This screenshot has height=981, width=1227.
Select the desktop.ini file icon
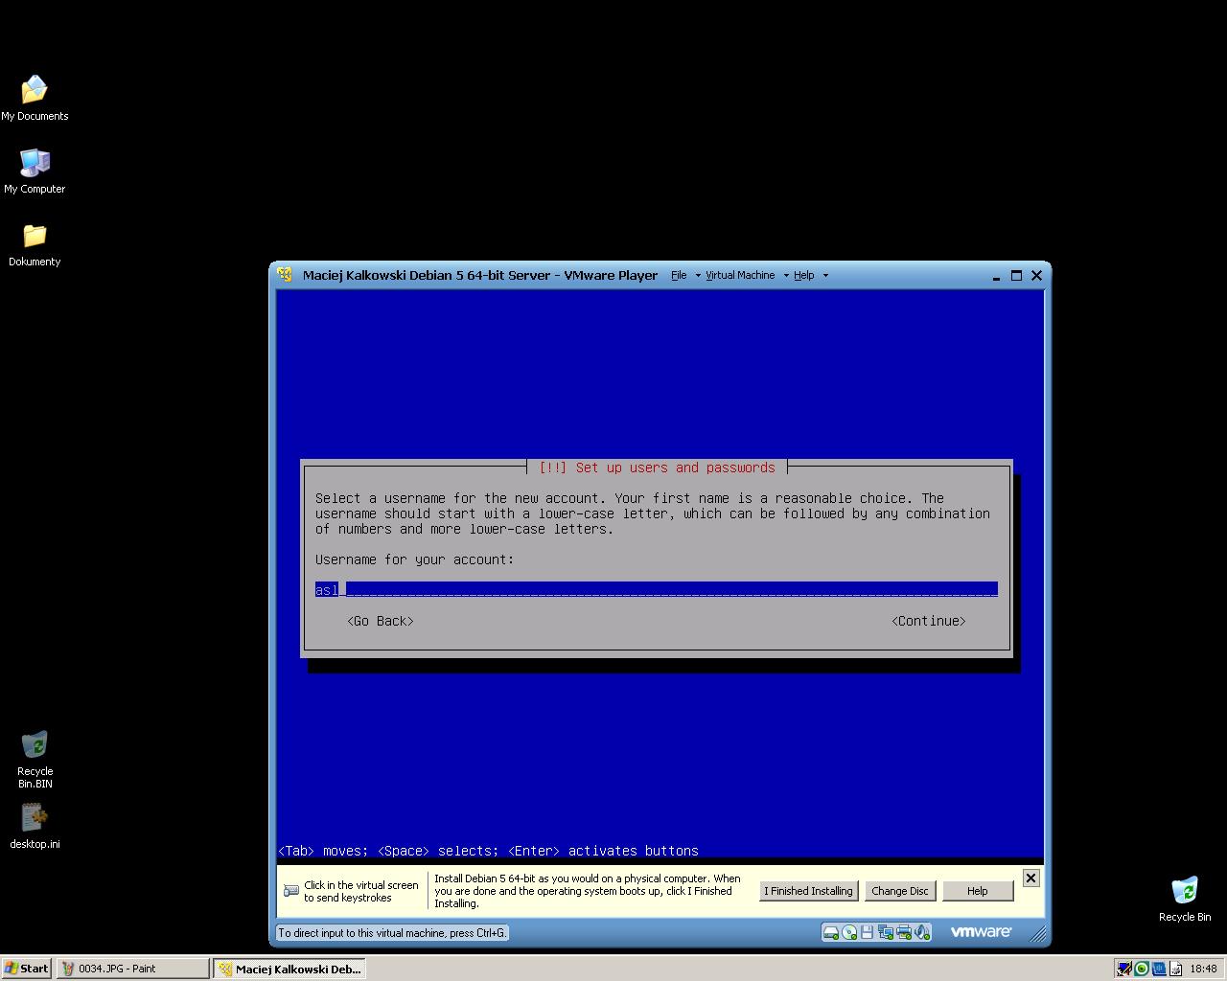[x=35, y=827]
